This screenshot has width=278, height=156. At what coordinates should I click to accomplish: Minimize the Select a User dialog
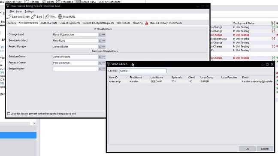pos(263,64)
